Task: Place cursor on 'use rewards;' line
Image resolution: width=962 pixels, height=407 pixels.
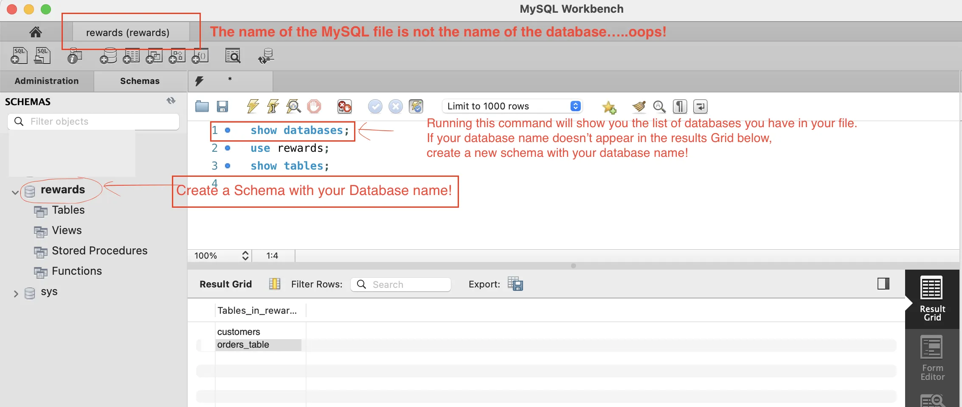Action: 290,148
